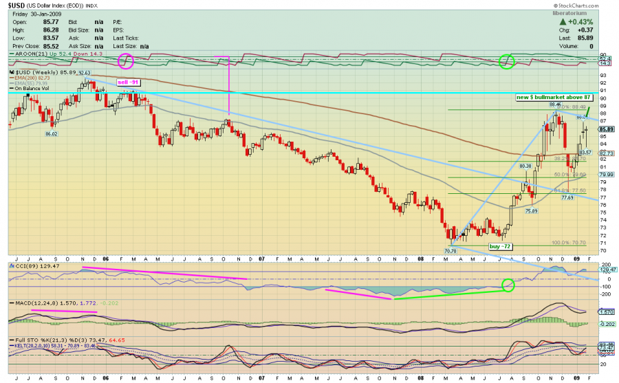The image size is (619, 383).
Task: Click the n/a value next to Ask Size:
Action: [98, 46]
